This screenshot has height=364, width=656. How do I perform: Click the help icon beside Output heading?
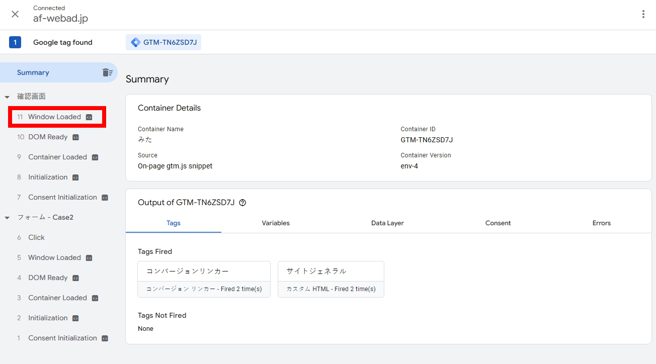[242, 203]
